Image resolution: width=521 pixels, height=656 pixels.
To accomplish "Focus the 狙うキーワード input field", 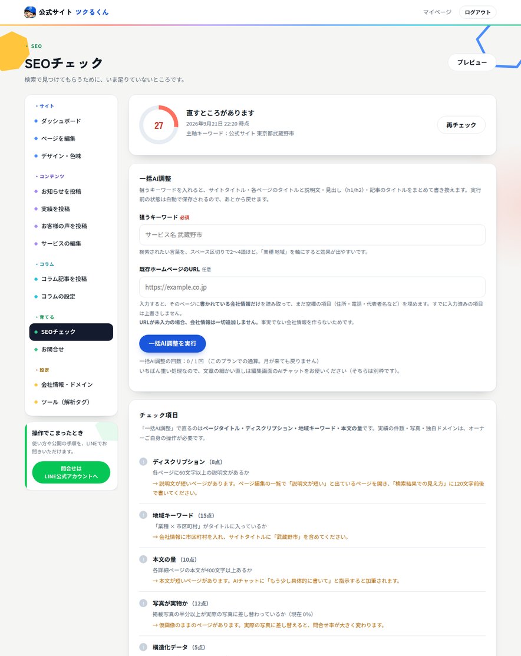I will 312,235.
